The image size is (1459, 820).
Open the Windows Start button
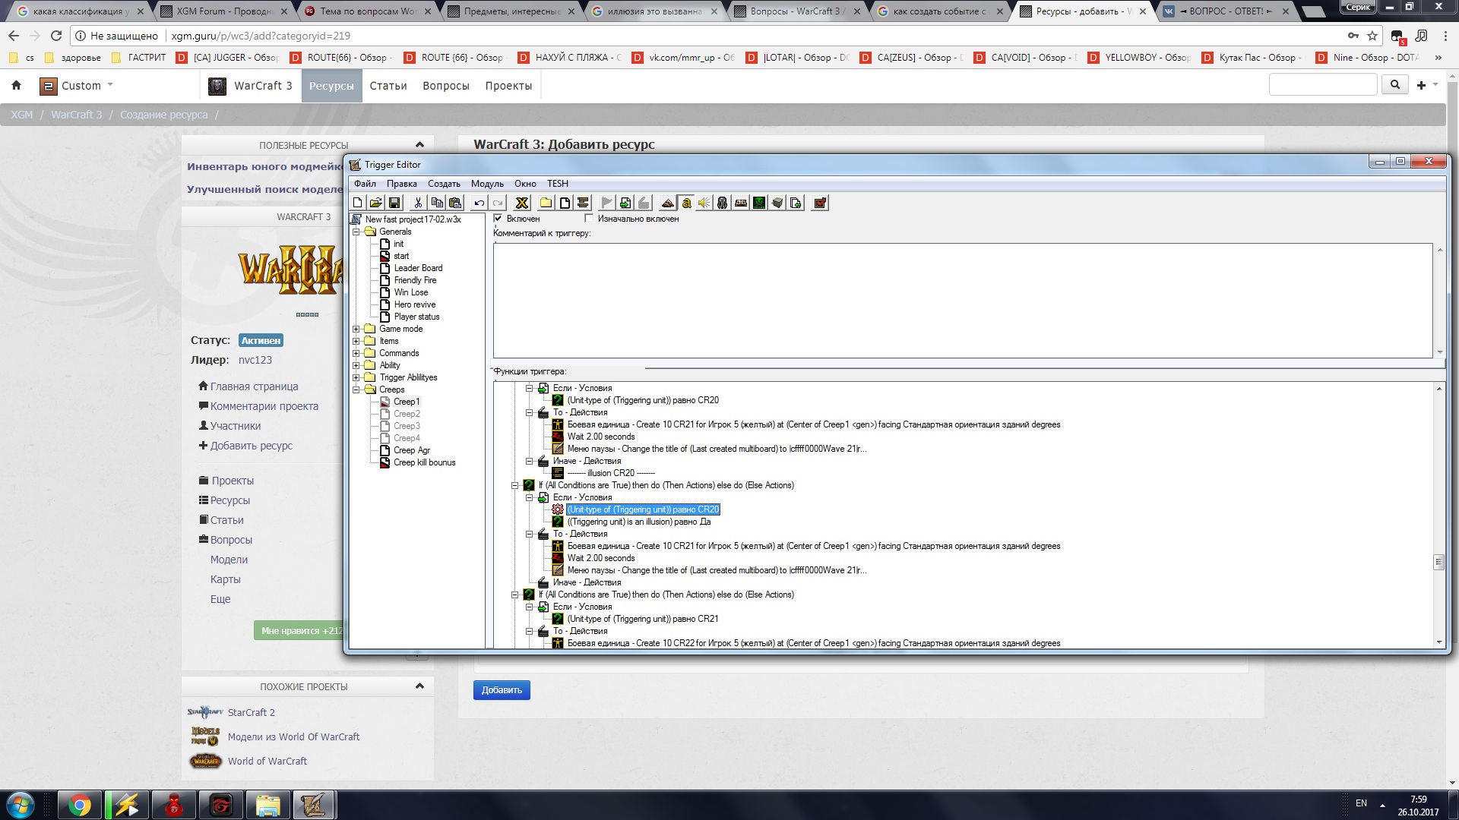[21, 805]
